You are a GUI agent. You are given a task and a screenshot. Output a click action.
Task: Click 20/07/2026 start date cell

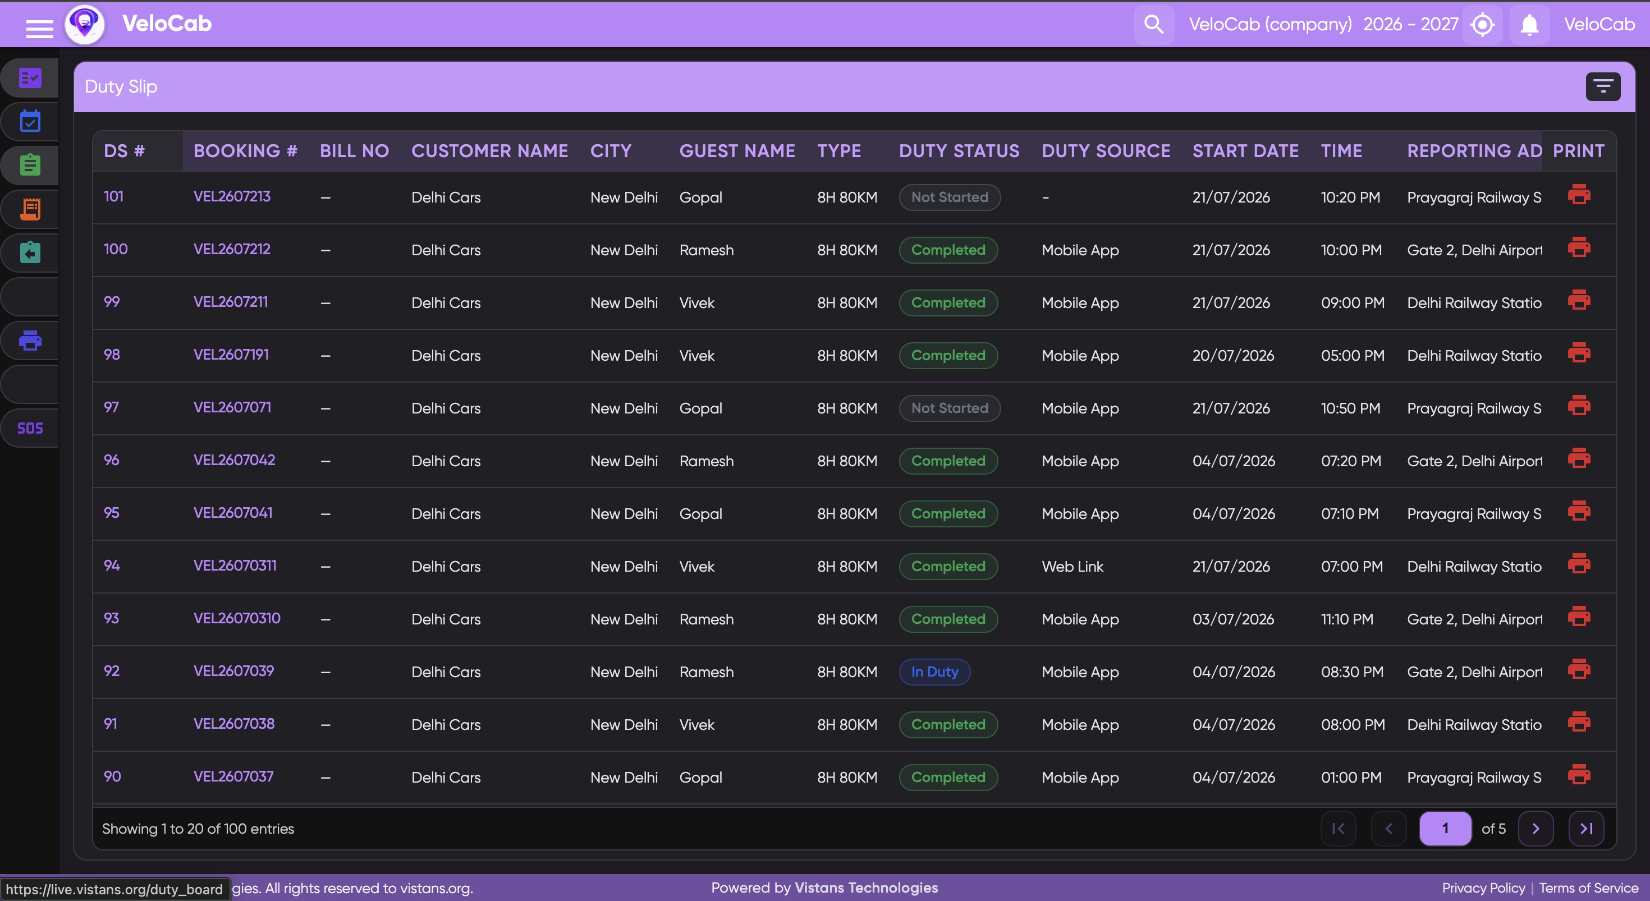point(1233,355)
